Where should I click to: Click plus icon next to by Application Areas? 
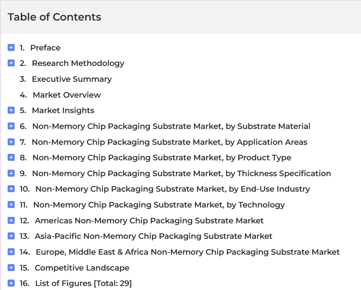(11, 142)
